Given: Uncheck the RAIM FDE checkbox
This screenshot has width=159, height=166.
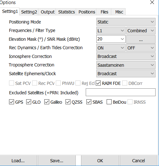Looking at the screenshot, I should 98,83.
